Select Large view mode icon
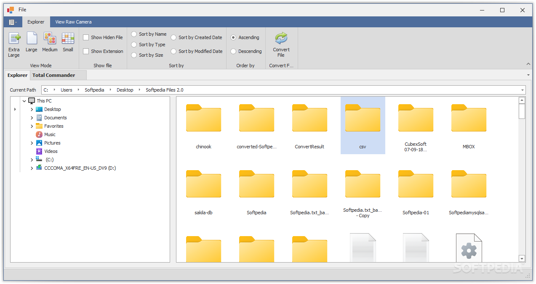Image resolution: width=536 pixels, height=284 pixels. pyautogui.click(x=32, y=38)
